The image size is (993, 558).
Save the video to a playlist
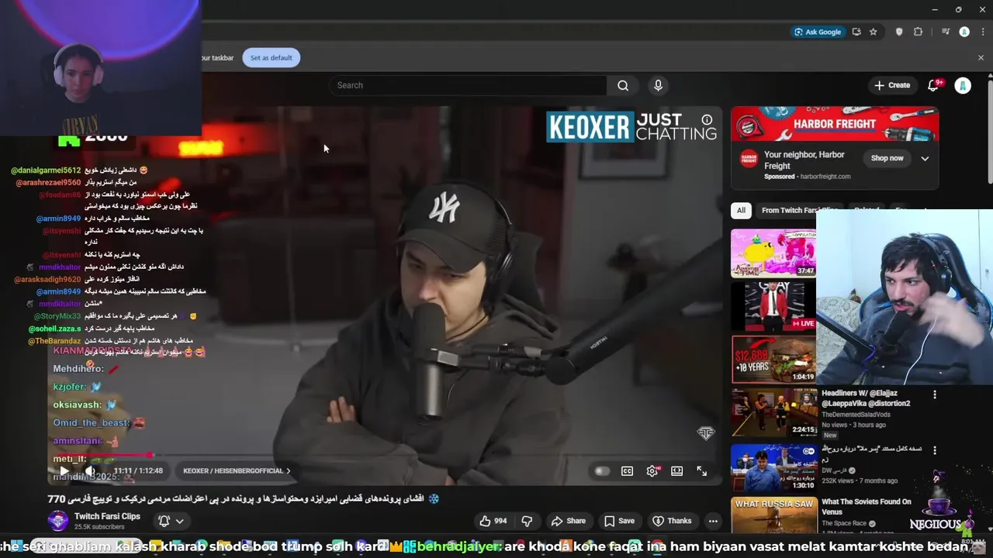[x=619, y=521]
